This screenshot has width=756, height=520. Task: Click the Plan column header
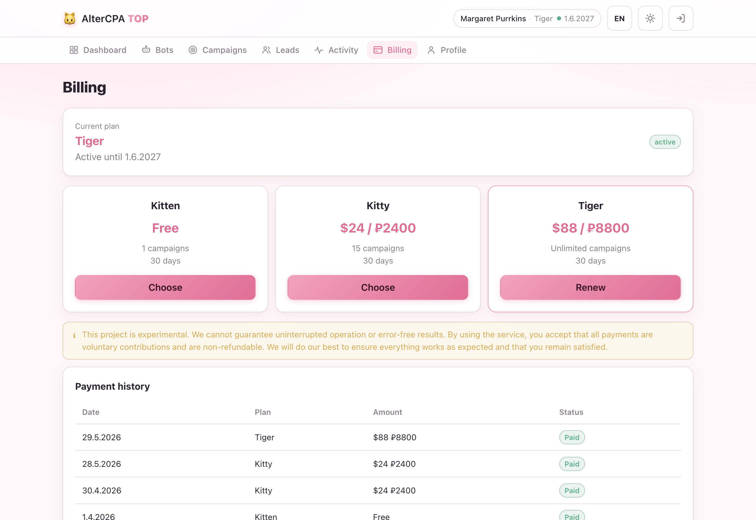[x=263, y=412]
